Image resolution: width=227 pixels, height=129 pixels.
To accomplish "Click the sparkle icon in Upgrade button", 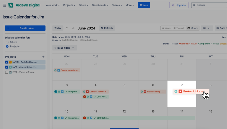I will point(173,5).
